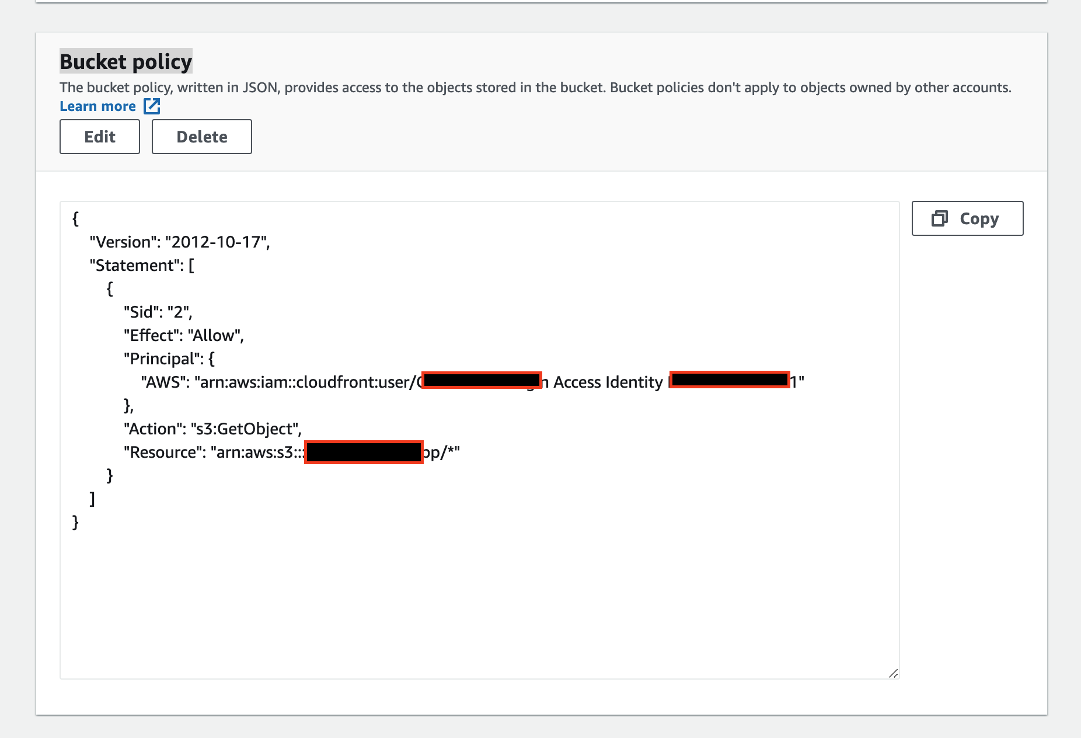Click the policy text area resize handle

(893, 673)
